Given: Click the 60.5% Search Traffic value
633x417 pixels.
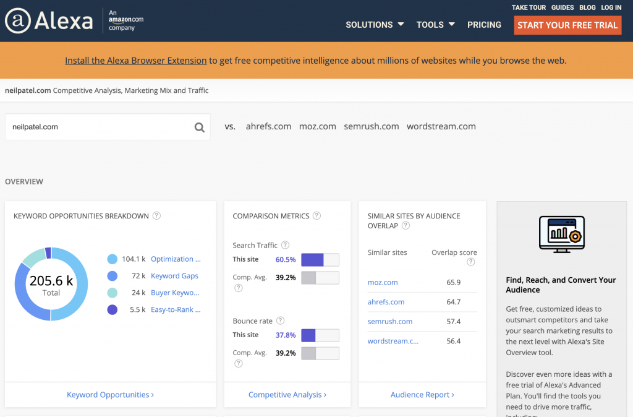Looking at the screenshot, I should [286, 259].
